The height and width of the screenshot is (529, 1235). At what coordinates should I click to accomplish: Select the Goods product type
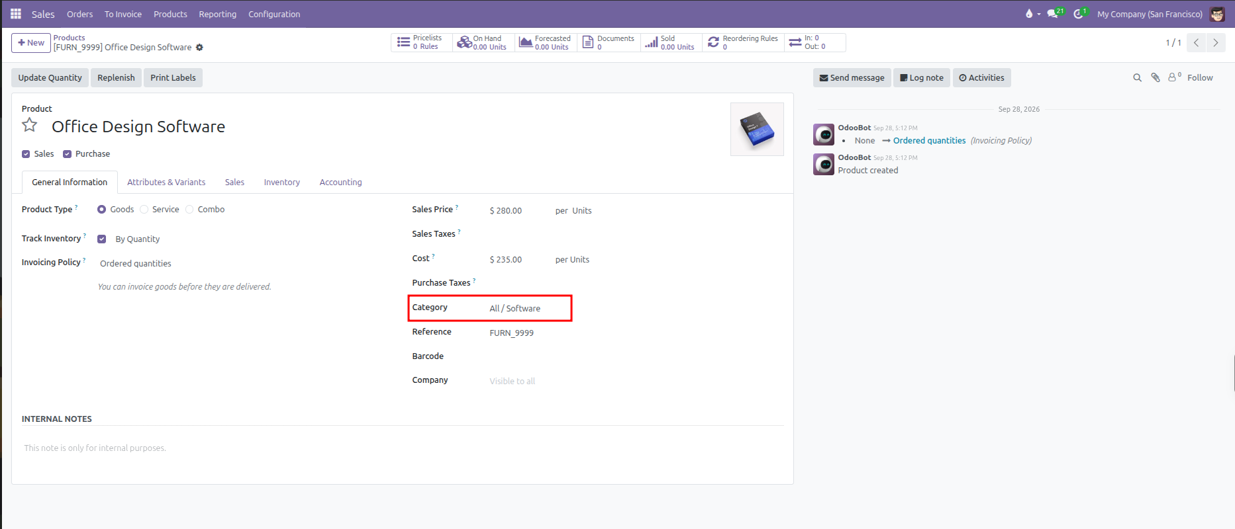coord(101,210)
